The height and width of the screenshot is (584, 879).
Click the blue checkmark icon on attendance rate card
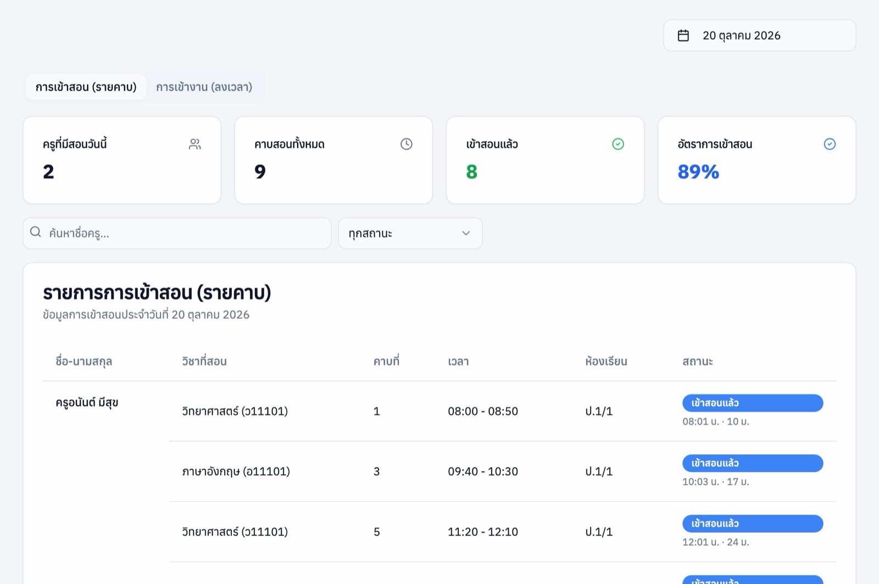coord(830,144)
